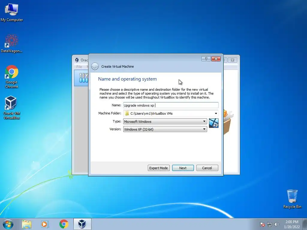The width and height of the screenshot is (307, 230).
Task: Open the Oracle VM VirtualBox desktop shortcut
Action: coord(12,108)
